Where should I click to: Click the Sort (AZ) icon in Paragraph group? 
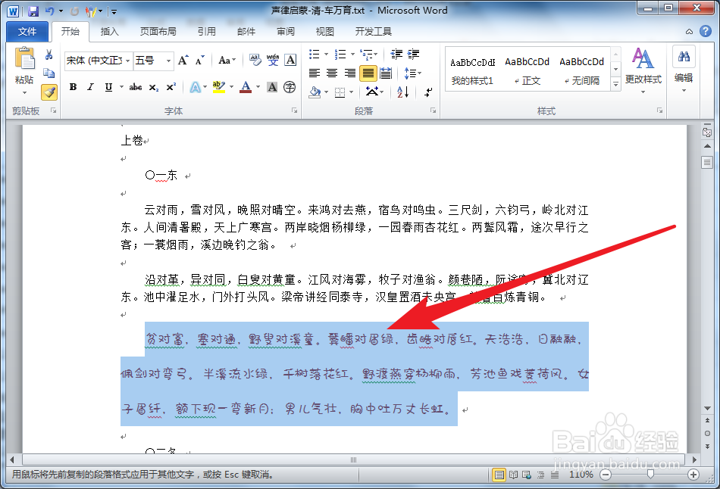coord(402,92)
